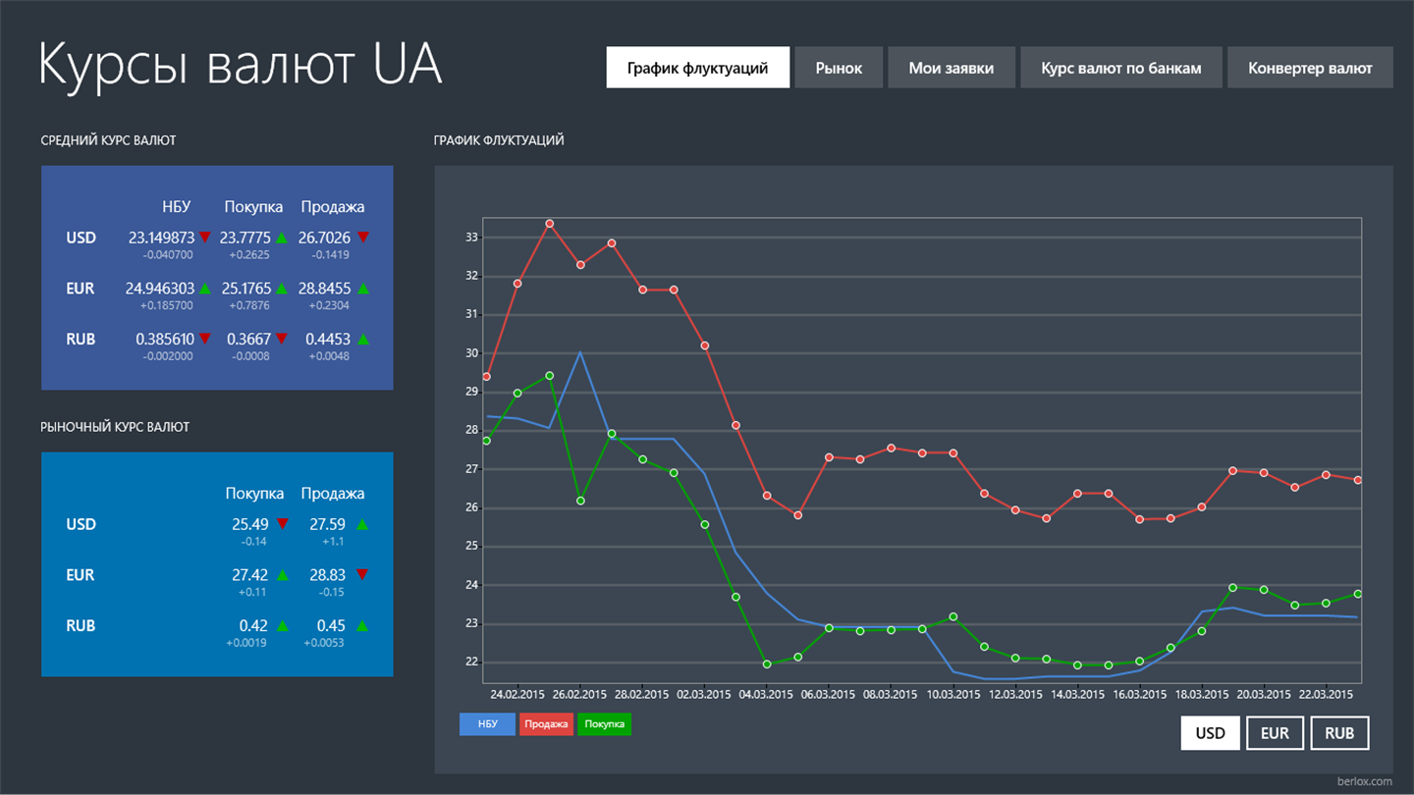Click red down arrow beside USD Продажа 26.7026
1414x795 pixels.
tap(363, 237)
